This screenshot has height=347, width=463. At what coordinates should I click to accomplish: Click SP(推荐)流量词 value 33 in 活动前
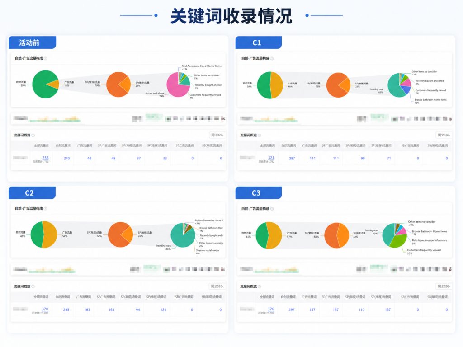pos(165,159)
